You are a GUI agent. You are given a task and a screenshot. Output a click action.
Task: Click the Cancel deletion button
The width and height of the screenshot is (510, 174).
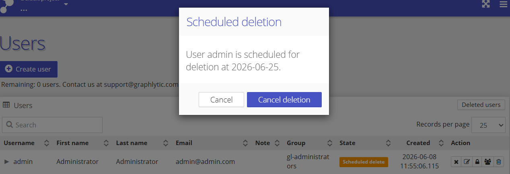coord(284,100)
